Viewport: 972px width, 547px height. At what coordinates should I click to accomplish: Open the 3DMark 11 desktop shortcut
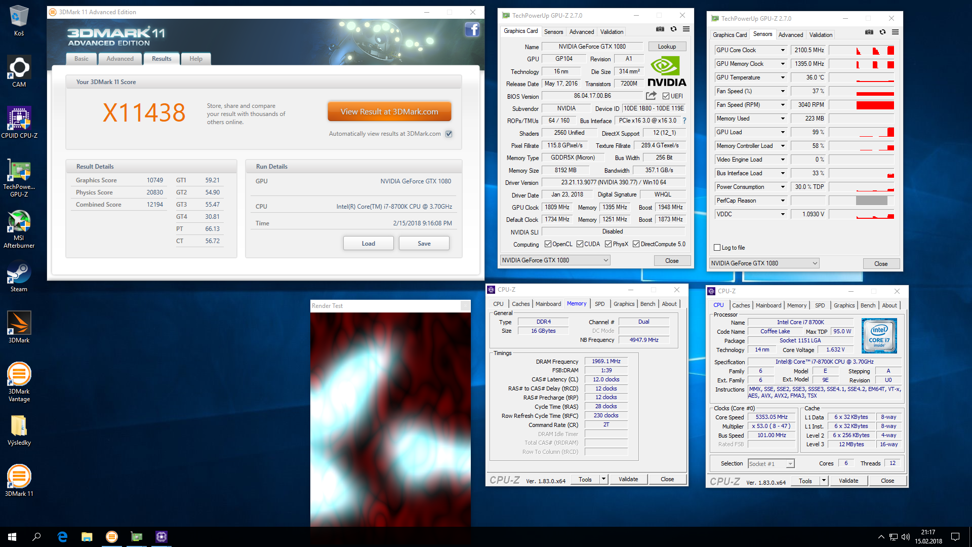click(19, 481)
